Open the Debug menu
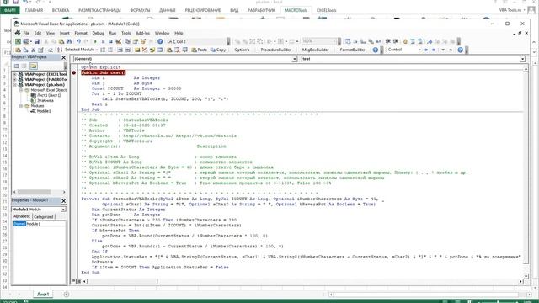The image size is (539, 303). click(98, 34)
